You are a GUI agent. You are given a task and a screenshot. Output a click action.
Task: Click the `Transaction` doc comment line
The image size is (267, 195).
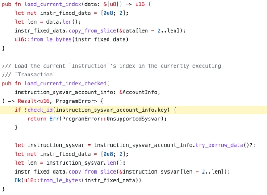[29, 75]
